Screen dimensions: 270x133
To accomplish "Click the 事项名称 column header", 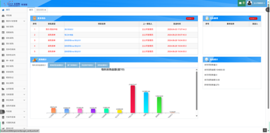I will pos(231,24).
